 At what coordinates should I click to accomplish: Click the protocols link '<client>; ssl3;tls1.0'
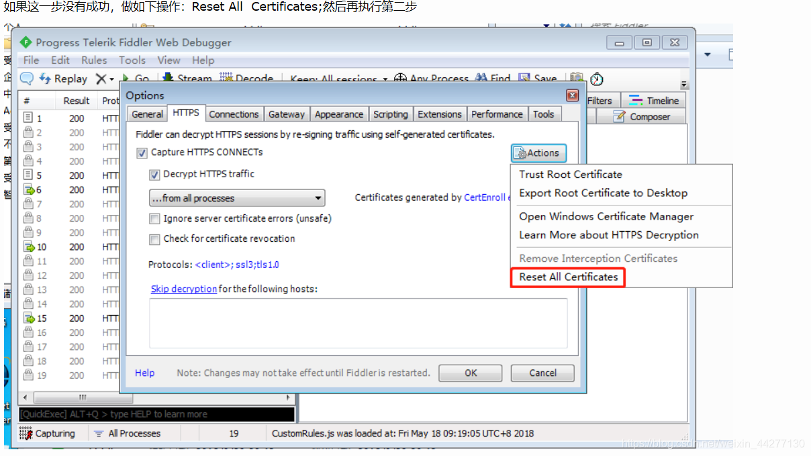click(237, 265)
